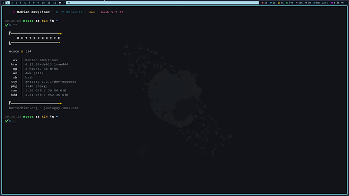
Task: Click 'bash 5.2.37' in the header
Action: [112, 12]
